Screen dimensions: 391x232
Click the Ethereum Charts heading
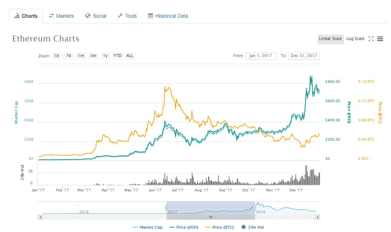point(46,39)
